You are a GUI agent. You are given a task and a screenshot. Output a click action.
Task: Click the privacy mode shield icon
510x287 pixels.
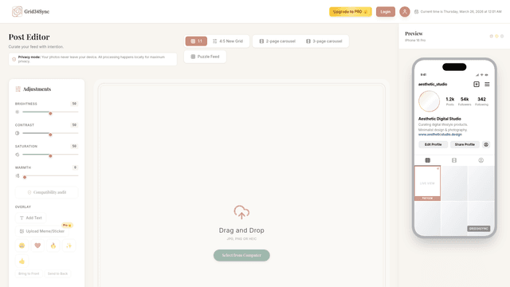tap(14, 59)
